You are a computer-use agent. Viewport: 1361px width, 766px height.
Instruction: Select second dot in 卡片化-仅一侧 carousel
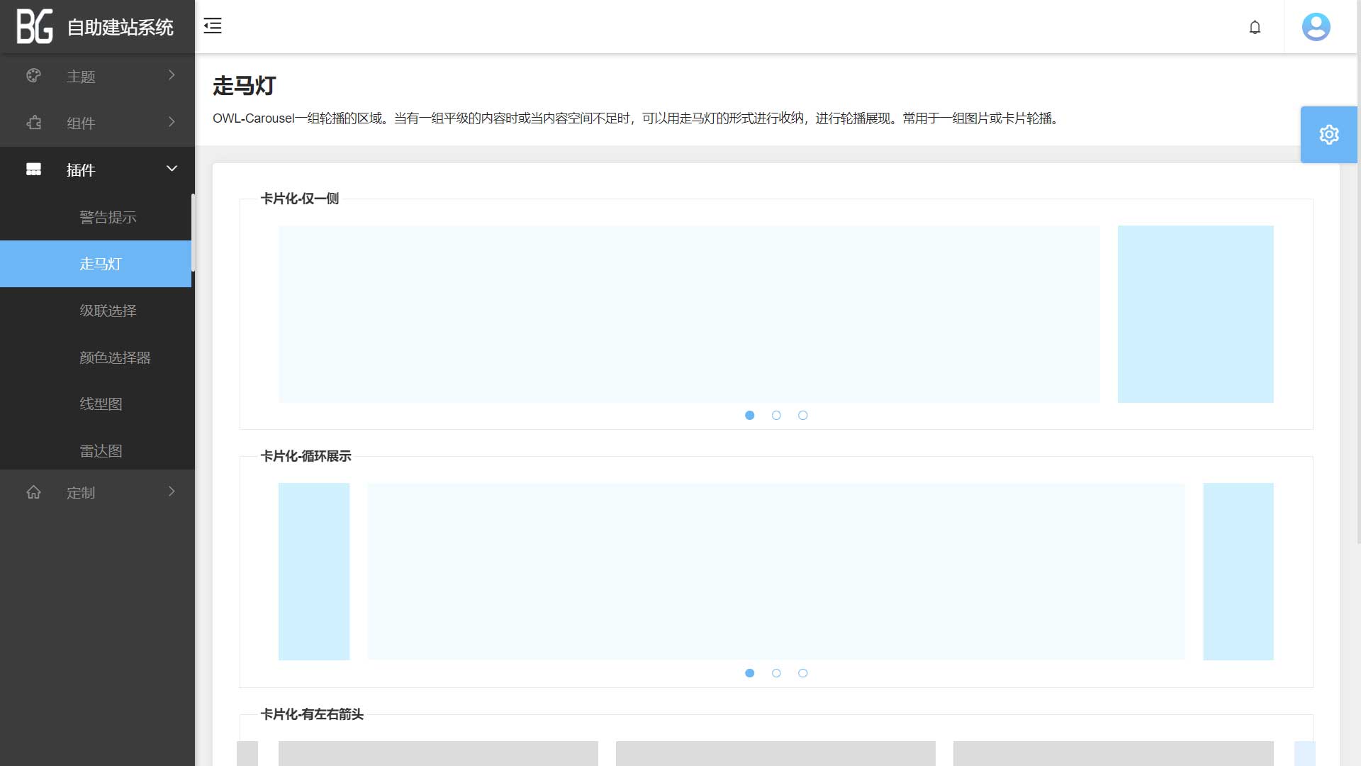point(776,416)
